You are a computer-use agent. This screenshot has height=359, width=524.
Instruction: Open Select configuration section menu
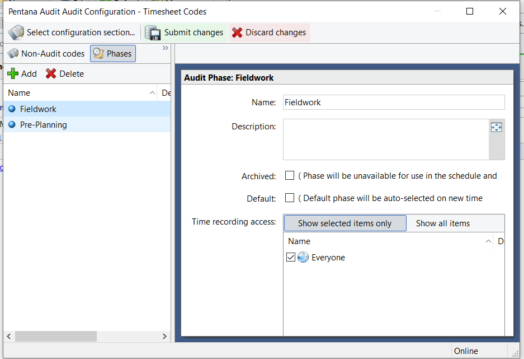[72, 32]
